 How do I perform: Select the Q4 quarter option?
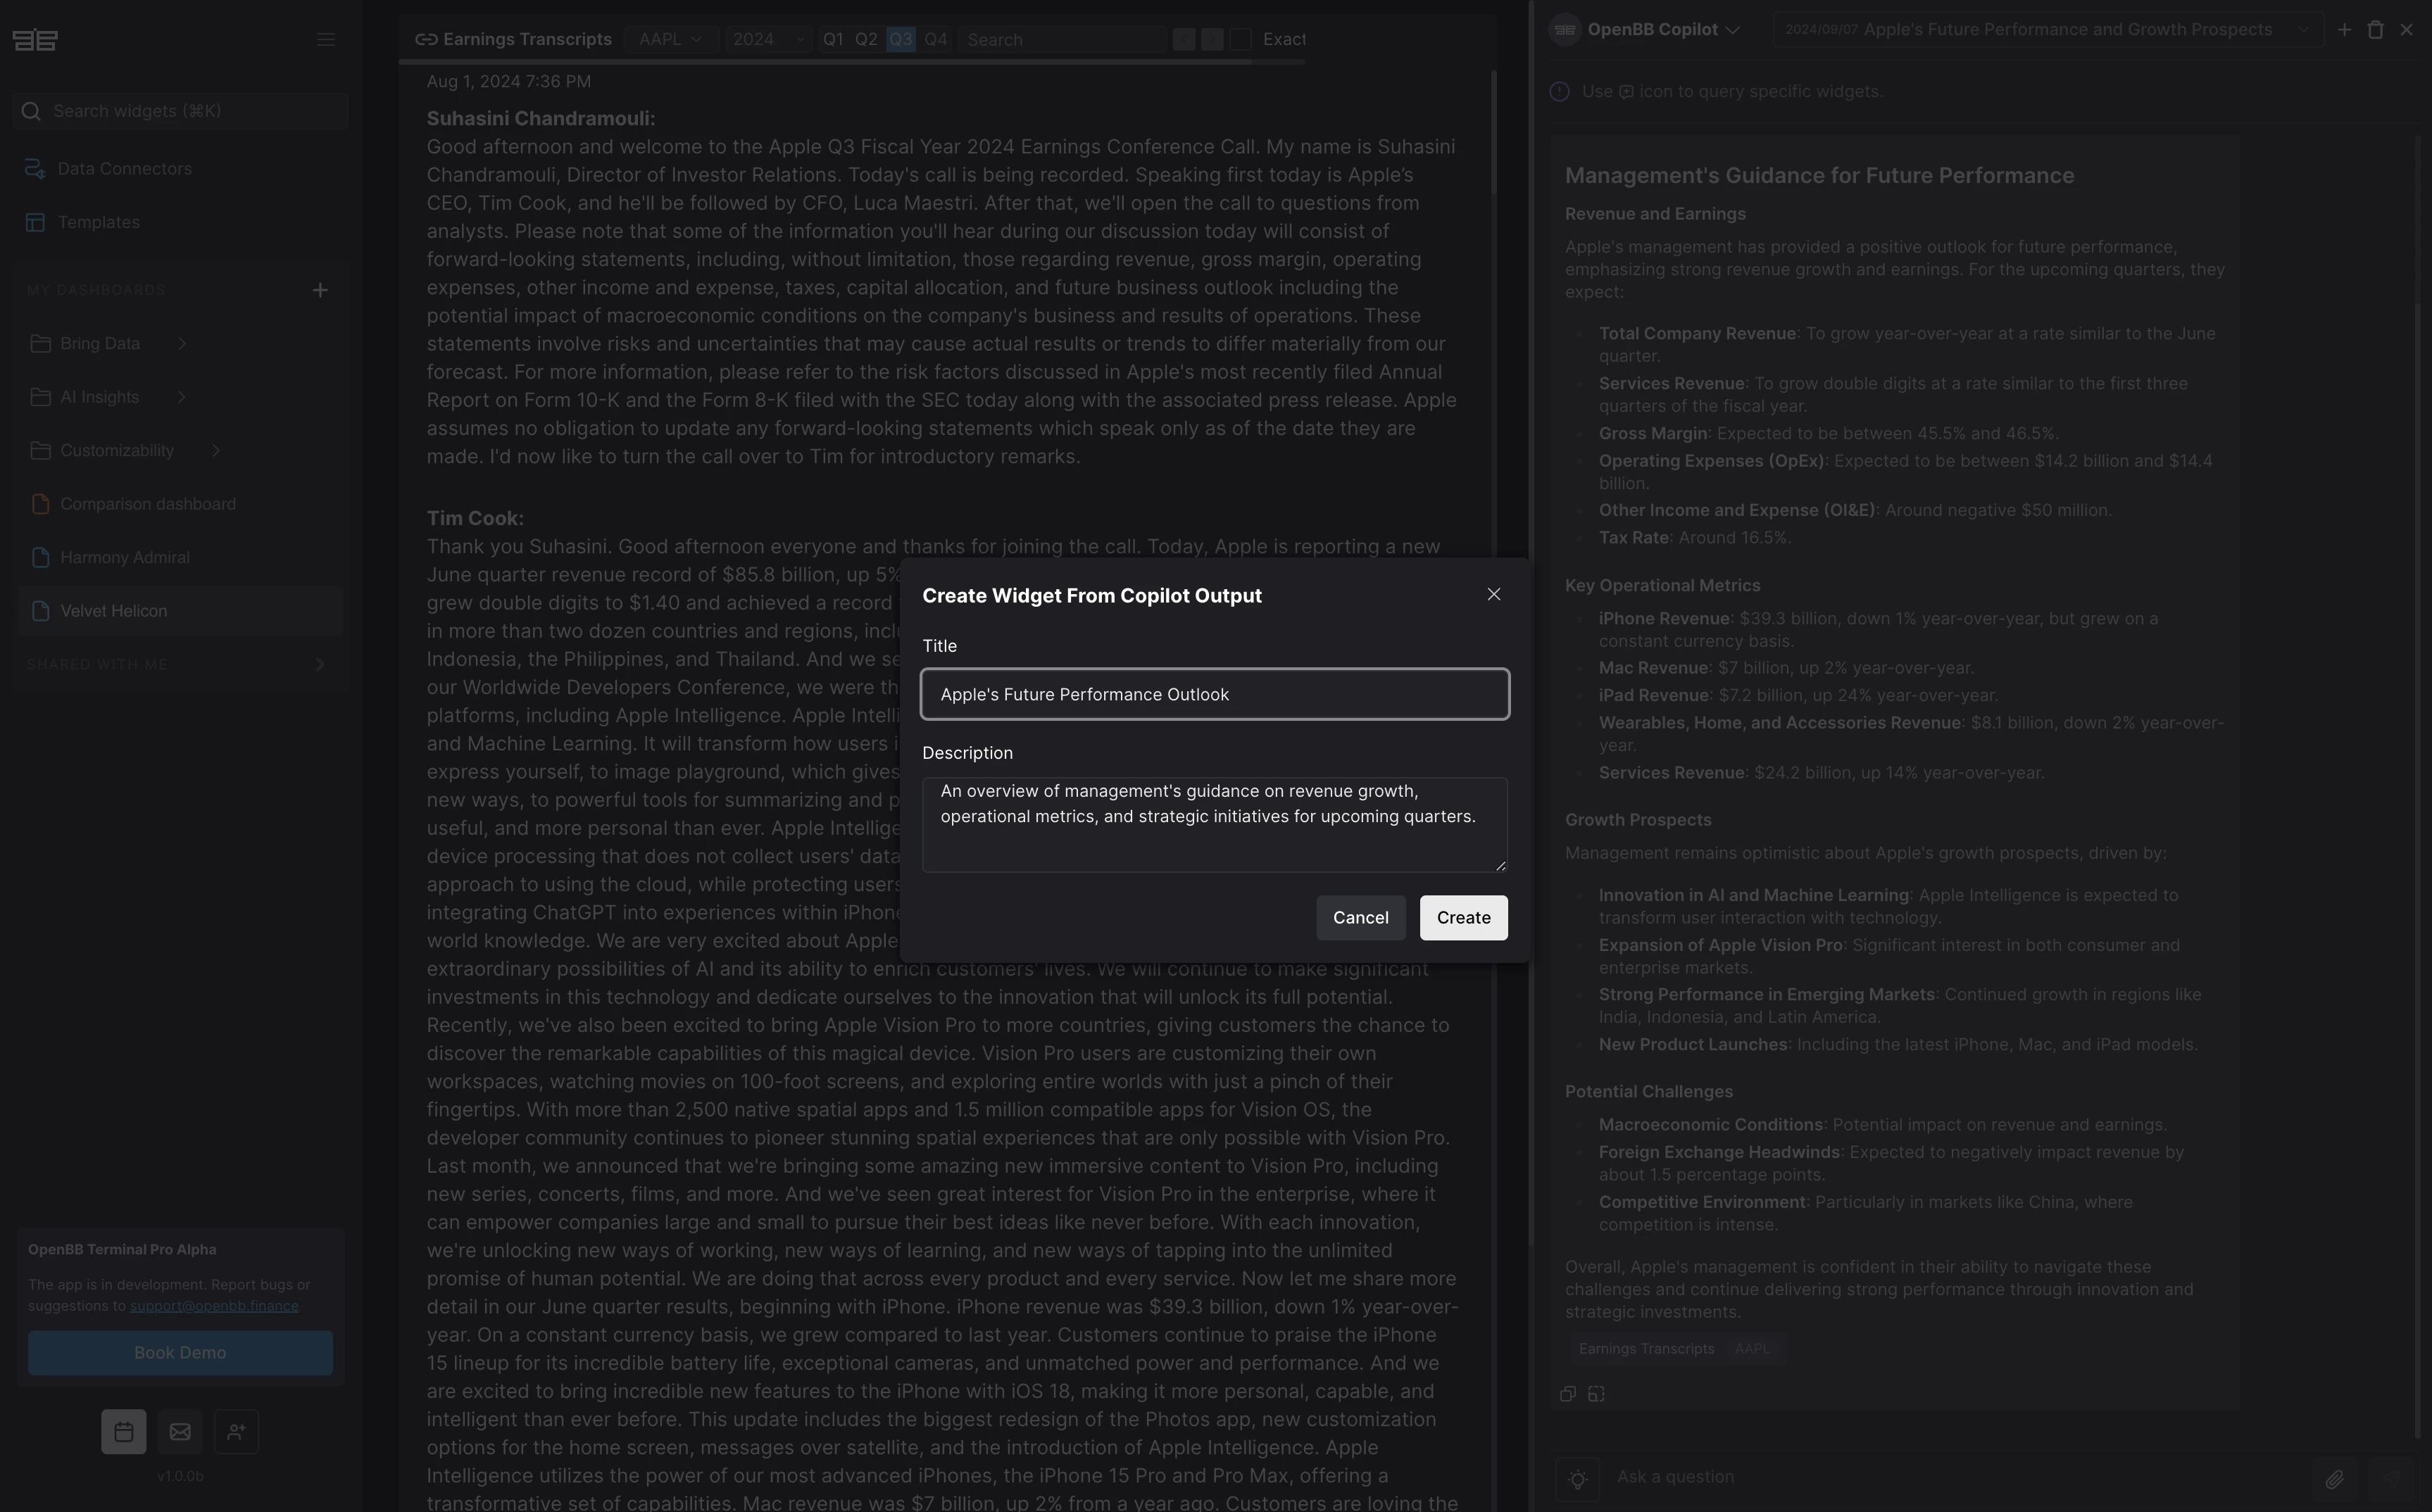tap(935, 40)
